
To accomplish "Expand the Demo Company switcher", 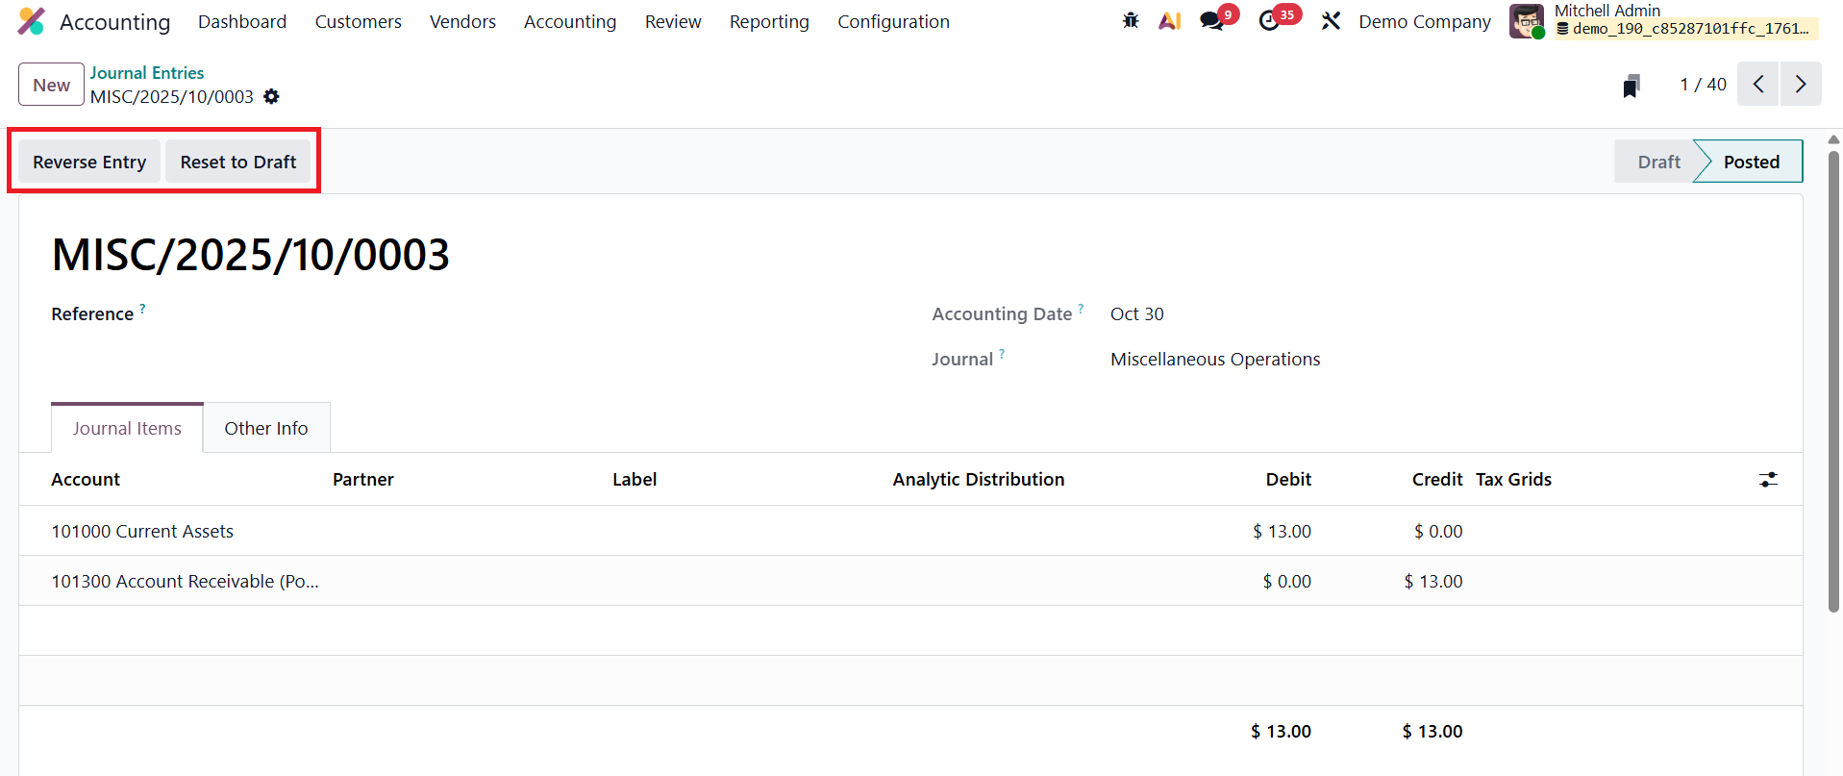I will click(1424, 21).
